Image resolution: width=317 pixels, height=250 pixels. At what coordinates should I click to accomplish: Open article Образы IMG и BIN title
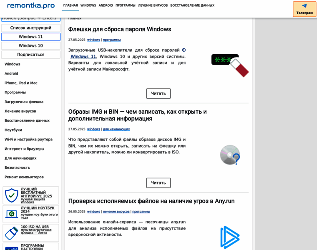tap(137, 115)
